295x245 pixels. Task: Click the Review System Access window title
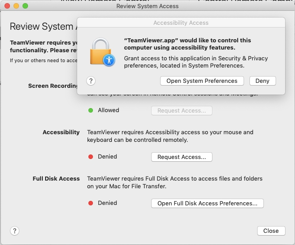click(x=147, y=6)
